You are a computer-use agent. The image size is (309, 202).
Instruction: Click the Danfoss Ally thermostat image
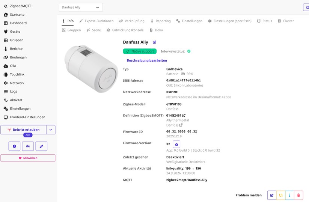pos(91,69)
